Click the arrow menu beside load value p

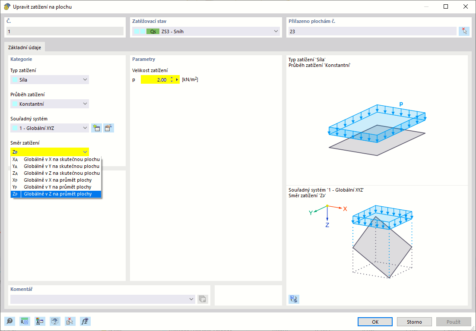[177, 80]
